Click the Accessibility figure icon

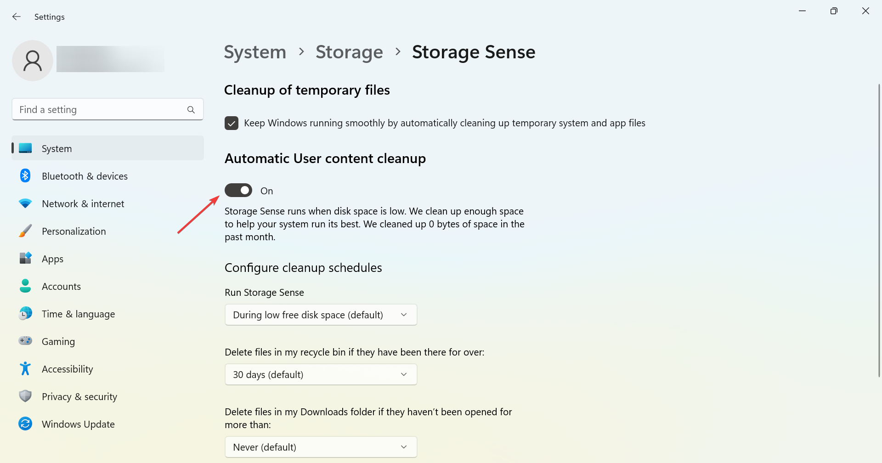[25, 369]
